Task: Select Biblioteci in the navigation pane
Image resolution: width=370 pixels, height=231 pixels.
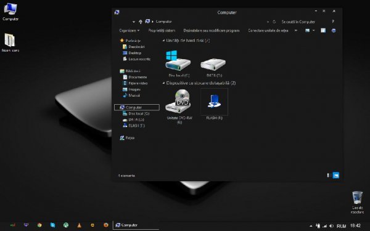Action: tap(130, 71)
